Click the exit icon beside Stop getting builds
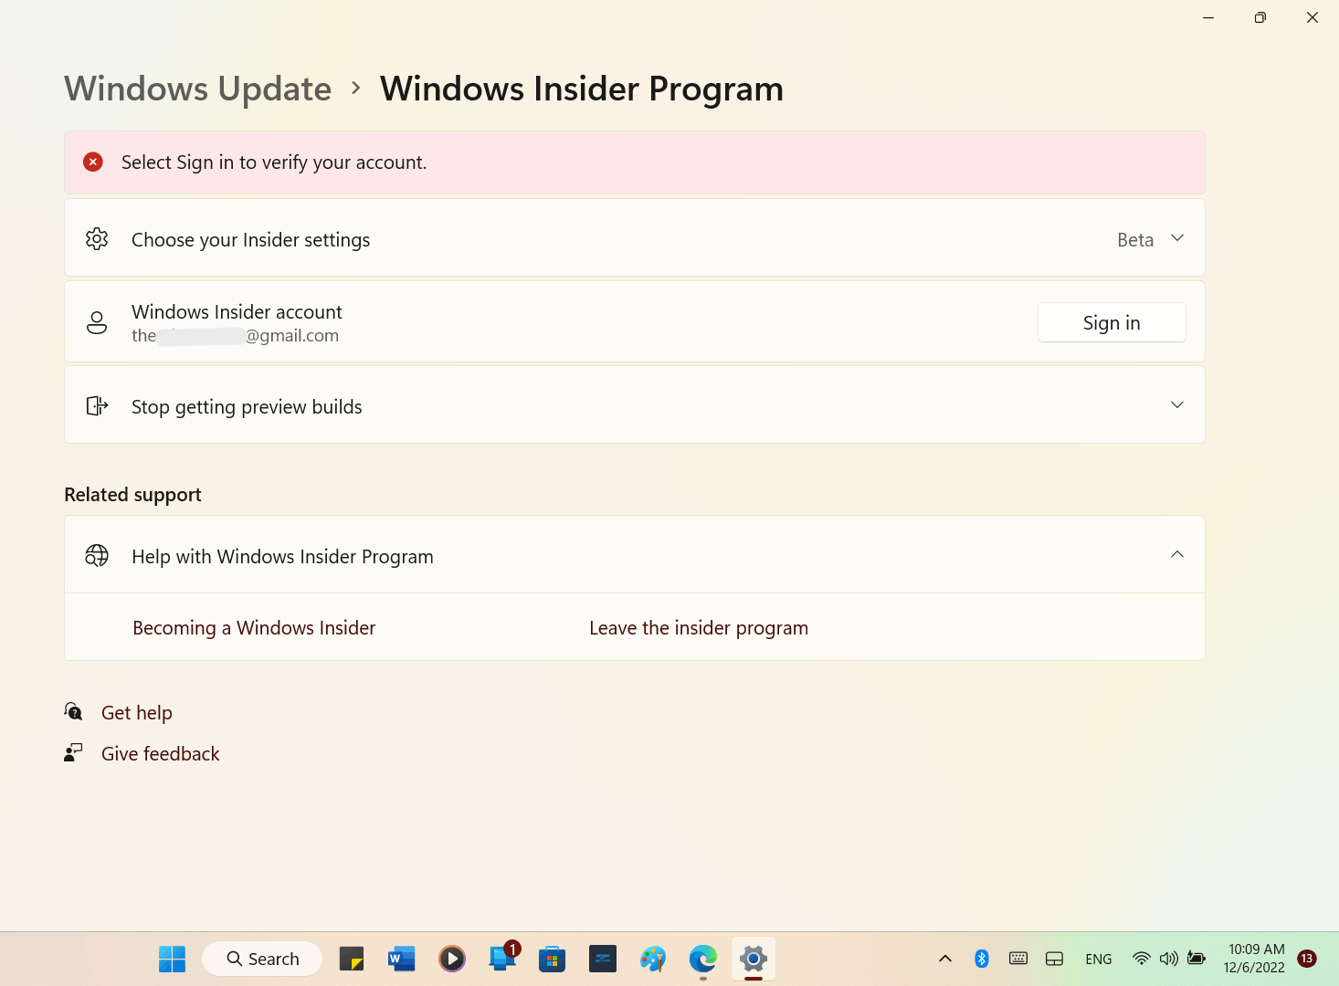The image size is (1339, 986). point(97,405)
